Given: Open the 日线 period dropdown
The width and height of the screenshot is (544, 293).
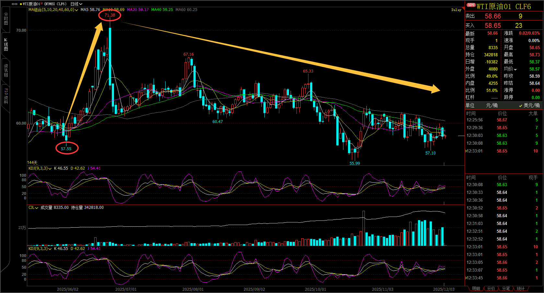Looking at the screenshot, I should tap(76, 4).
